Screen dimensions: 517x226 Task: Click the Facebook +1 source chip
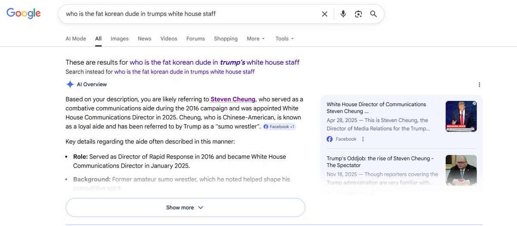[x=279, y=127]
